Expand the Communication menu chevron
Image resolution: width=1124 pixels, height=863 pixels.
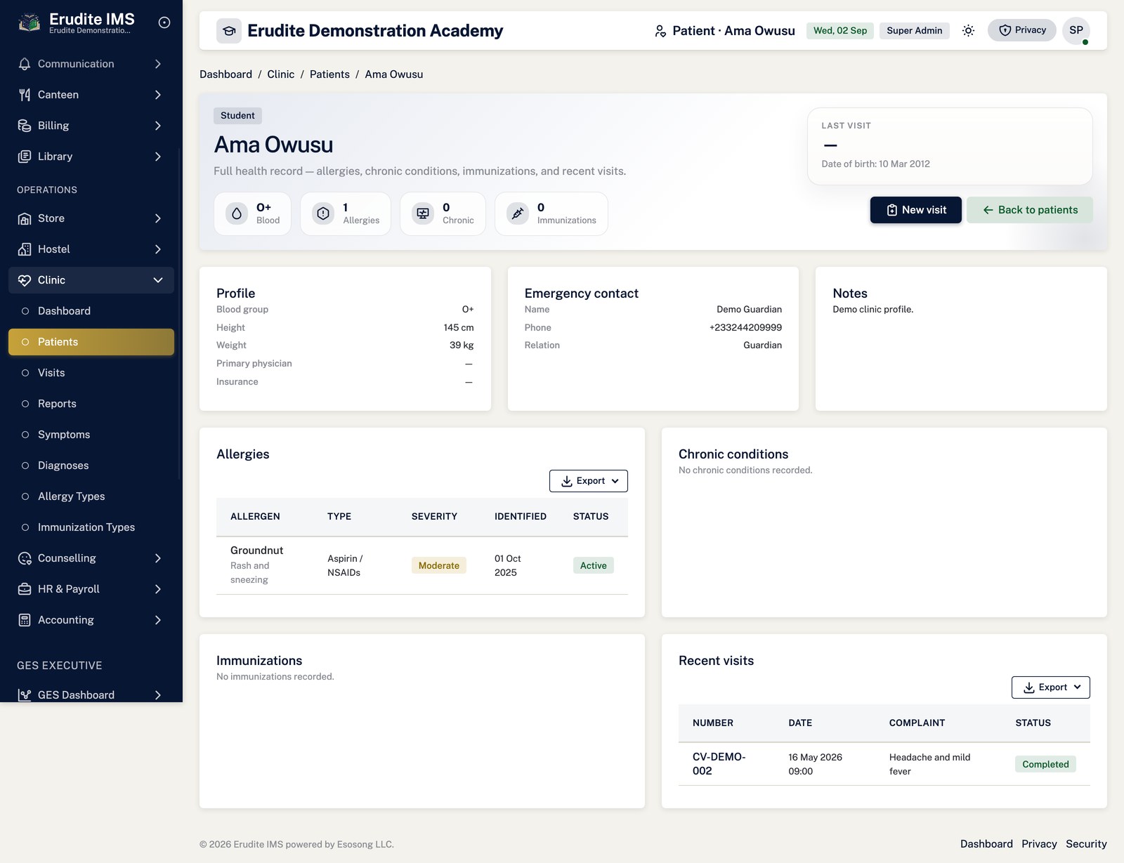tap(158, 64)
